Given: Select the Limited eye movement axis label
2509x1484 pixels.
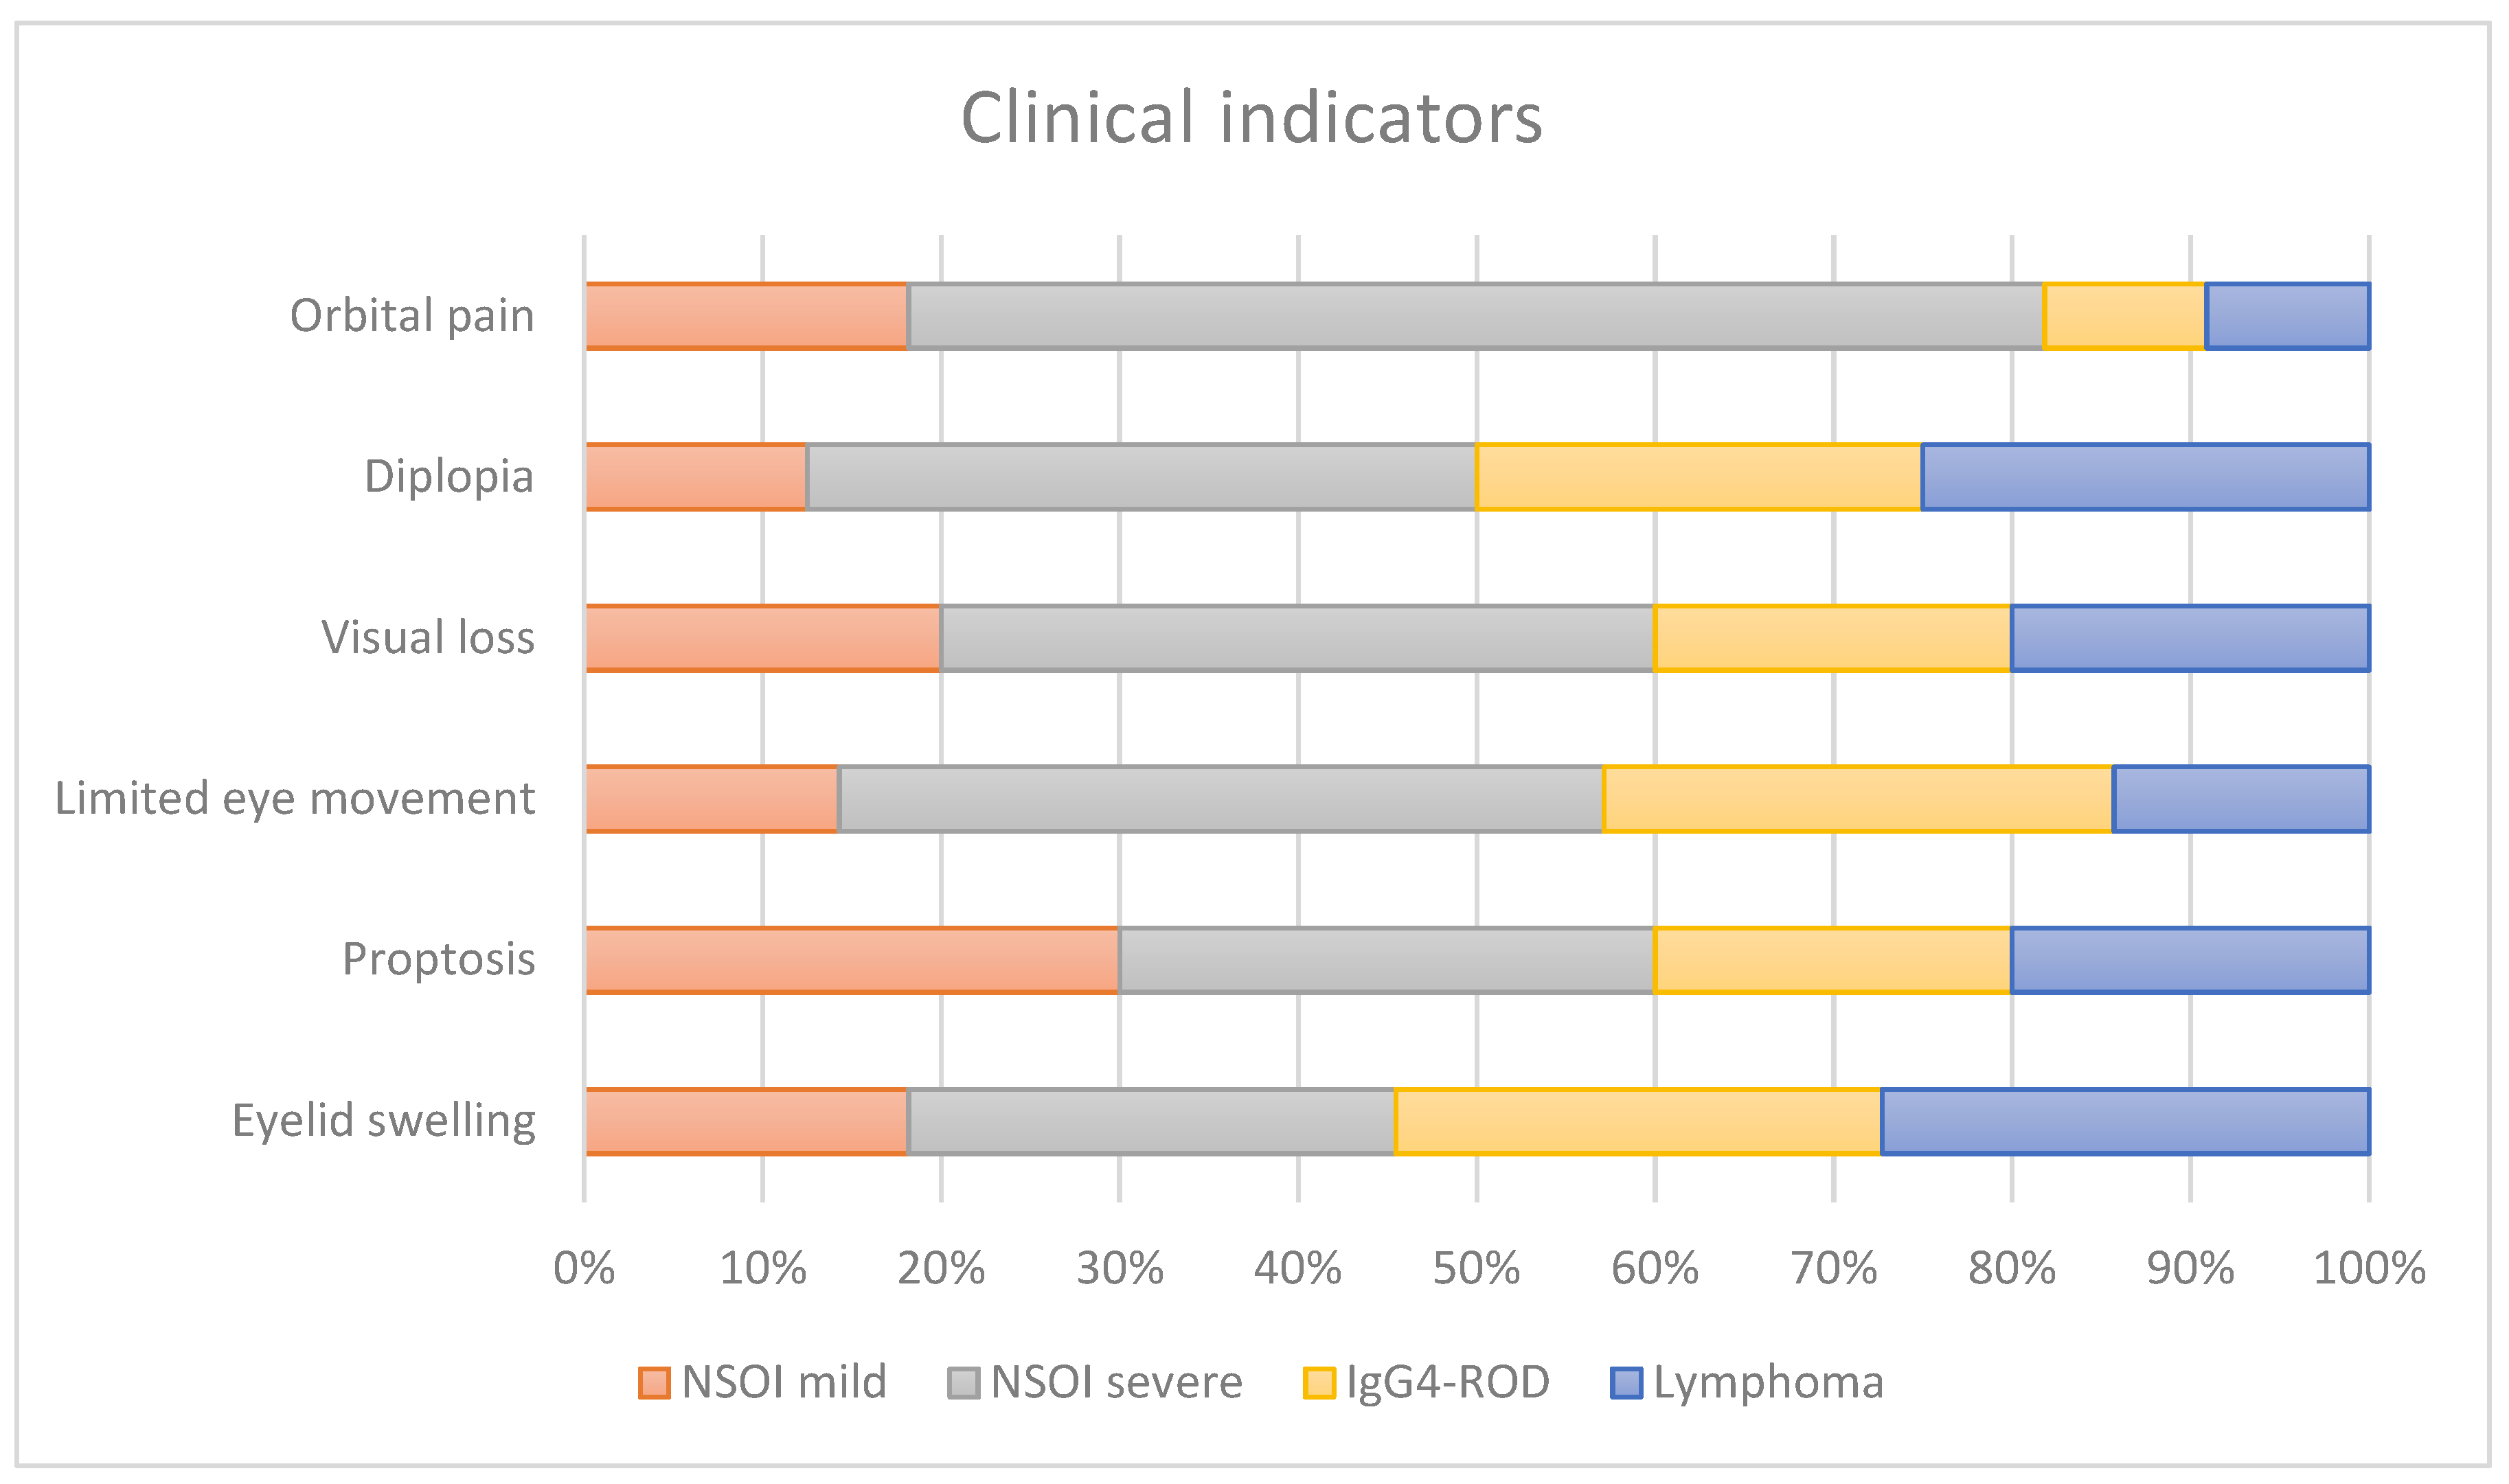Looking at the screenshot, I should click(x=295, y=799).
